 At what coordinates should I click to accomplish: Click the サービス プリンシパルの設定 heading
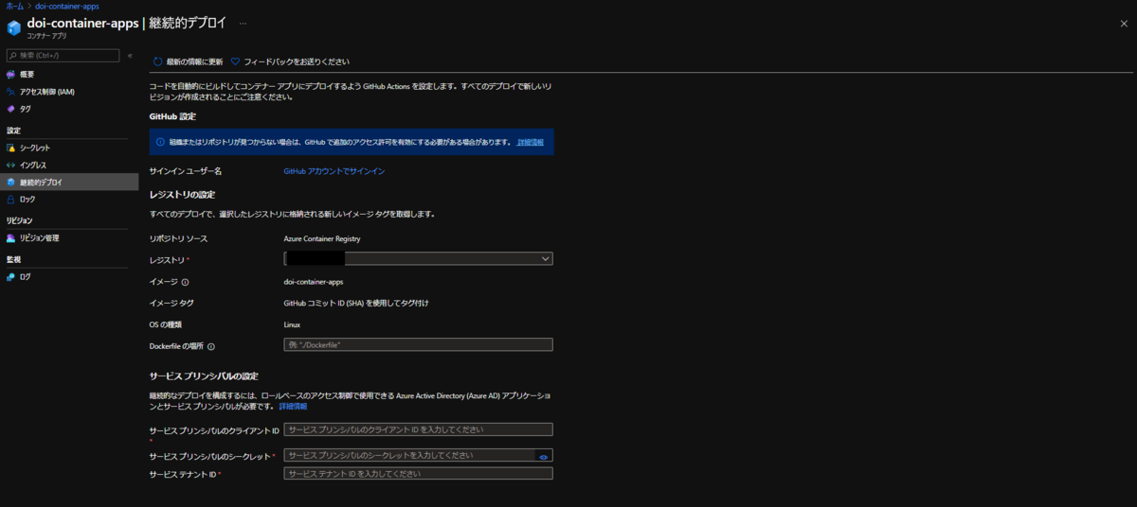[x=204, y=376]
